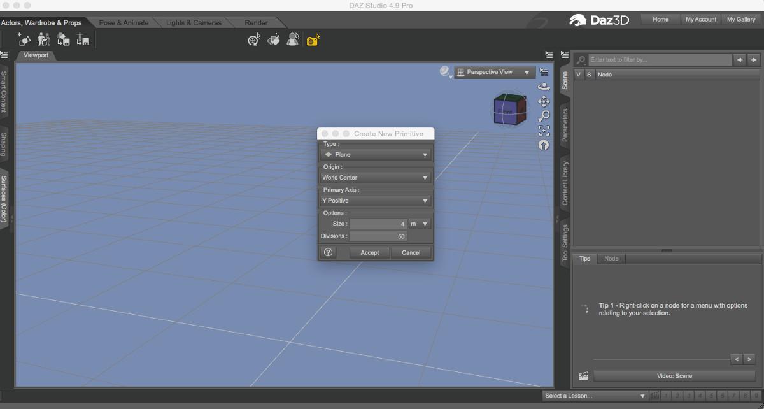
Task: Click the Accept button
Action: pyautogui.click(x=369, y=252)
